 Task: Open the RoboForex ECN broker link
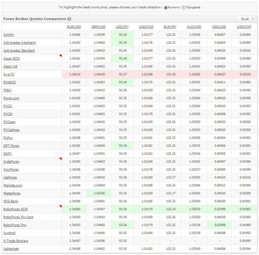pyautogui.click(x=15, y=209)
